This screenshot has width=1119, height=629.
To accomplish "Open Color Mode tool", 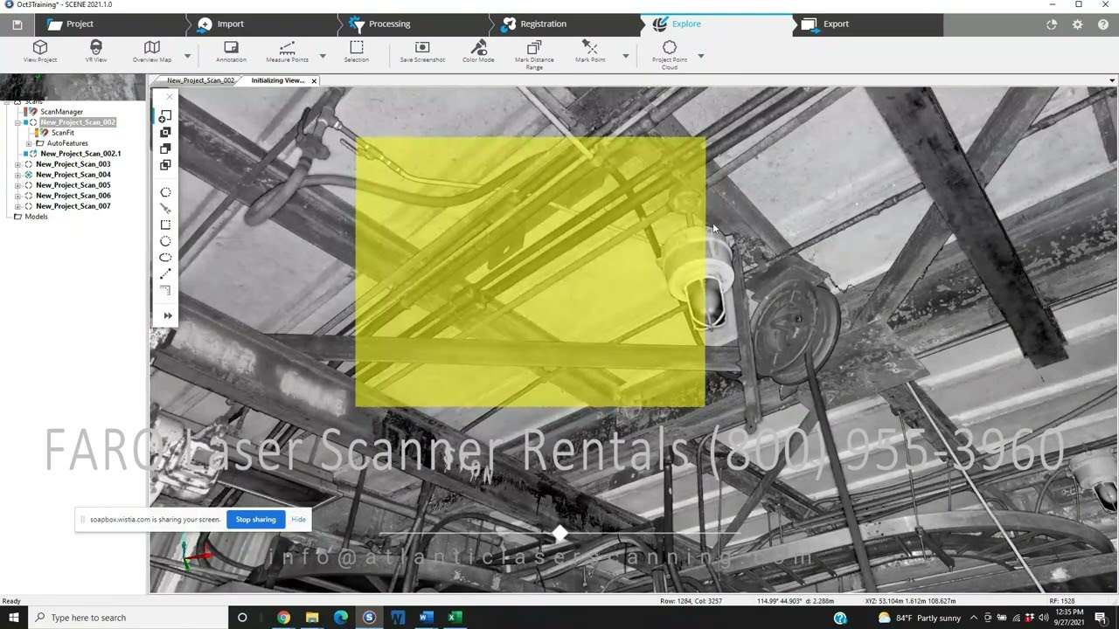I will [x=478, y=52].
